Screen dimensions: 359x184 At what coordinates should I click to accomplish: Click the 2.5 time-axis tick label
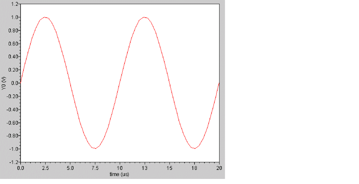click(x=45, y=168)
